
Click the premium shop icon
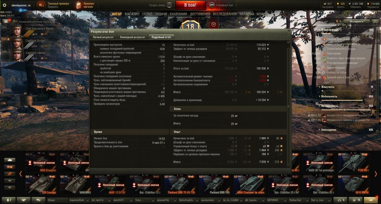(78, 5)
